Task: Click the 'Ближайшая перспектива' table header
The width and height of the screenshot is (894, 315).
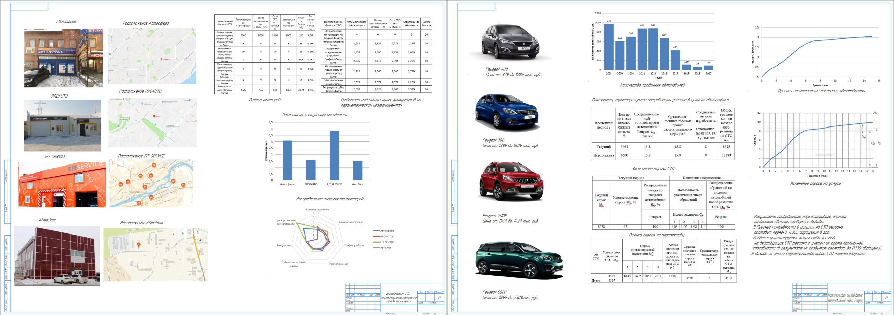Action: [x=702, y=178]
